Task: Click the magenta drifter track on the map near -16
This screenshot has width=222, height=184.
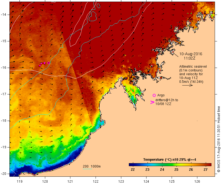Action: [42, 64]
